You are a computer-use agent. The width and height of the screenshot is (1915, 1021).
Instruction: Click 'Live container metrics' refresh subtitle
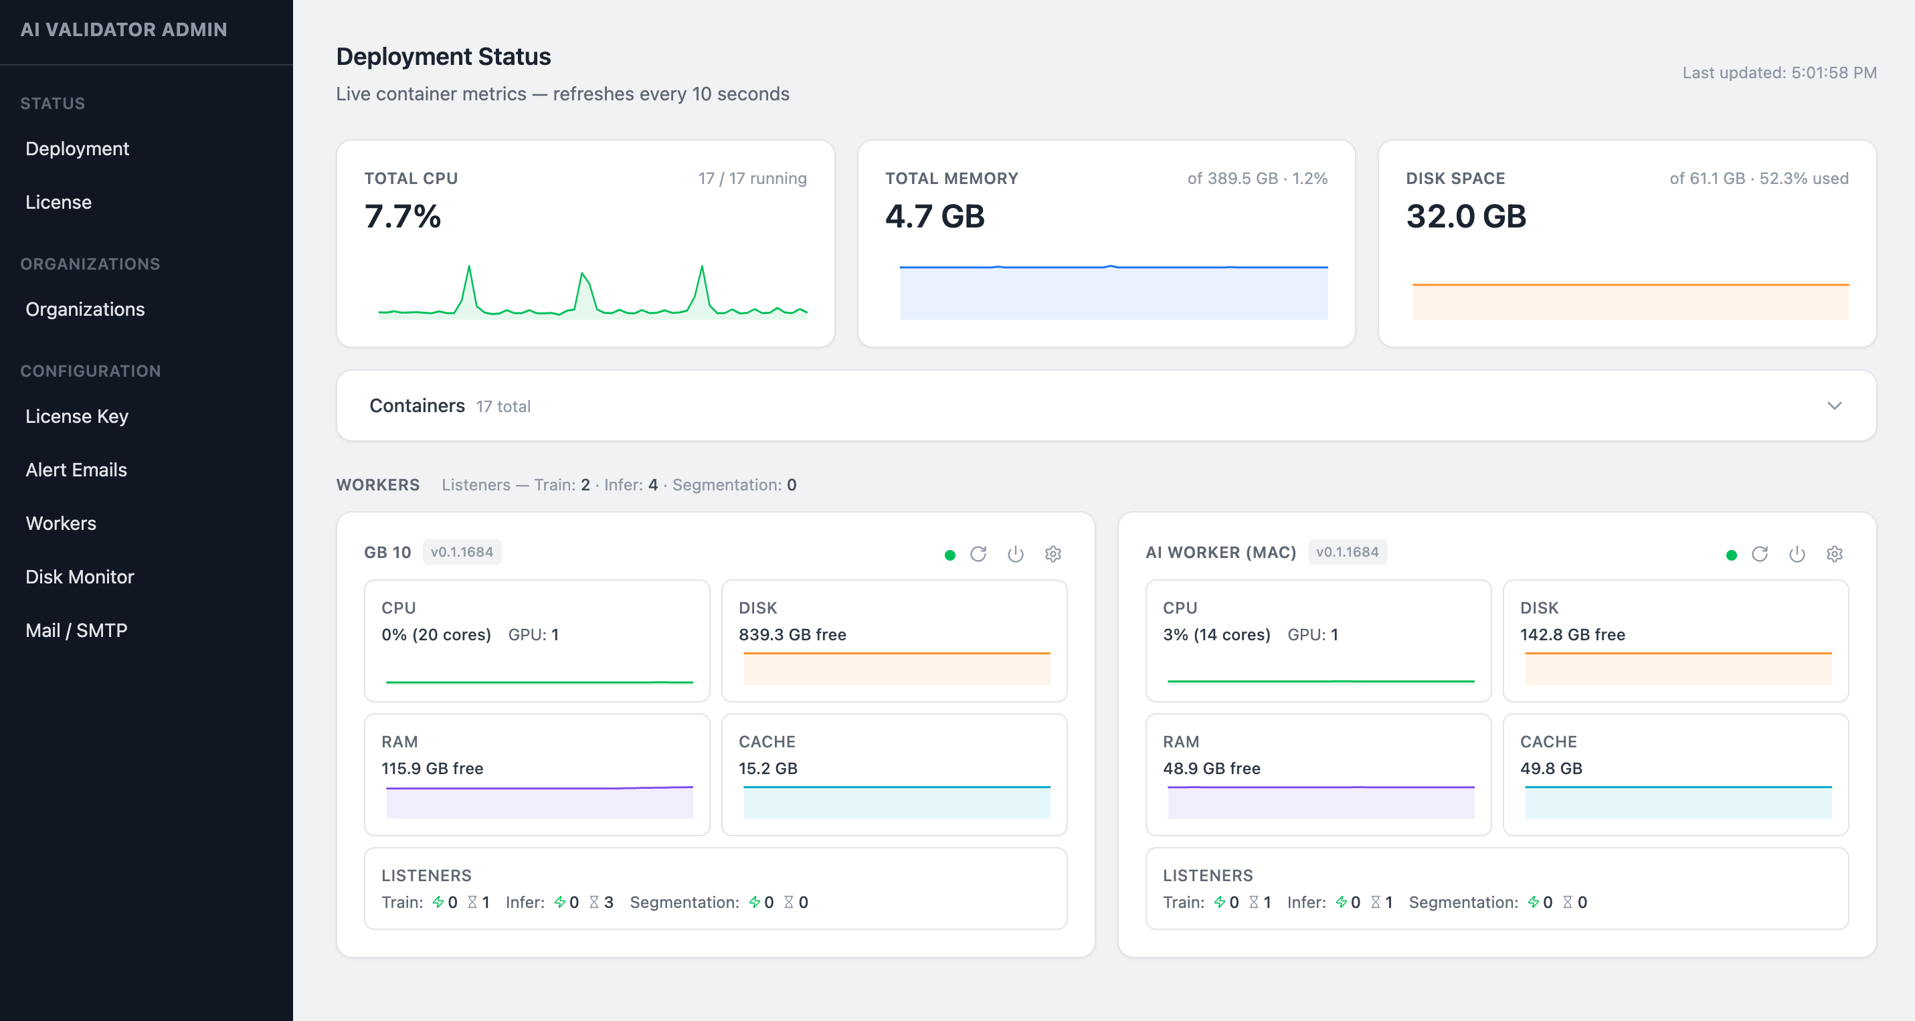(x=563, y=94)
